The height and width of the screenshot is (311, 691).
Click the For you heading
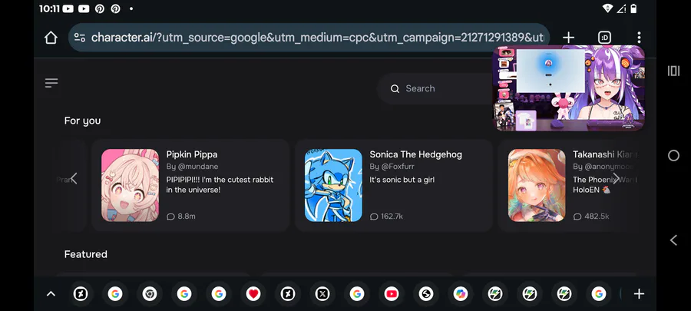[82, 121]
